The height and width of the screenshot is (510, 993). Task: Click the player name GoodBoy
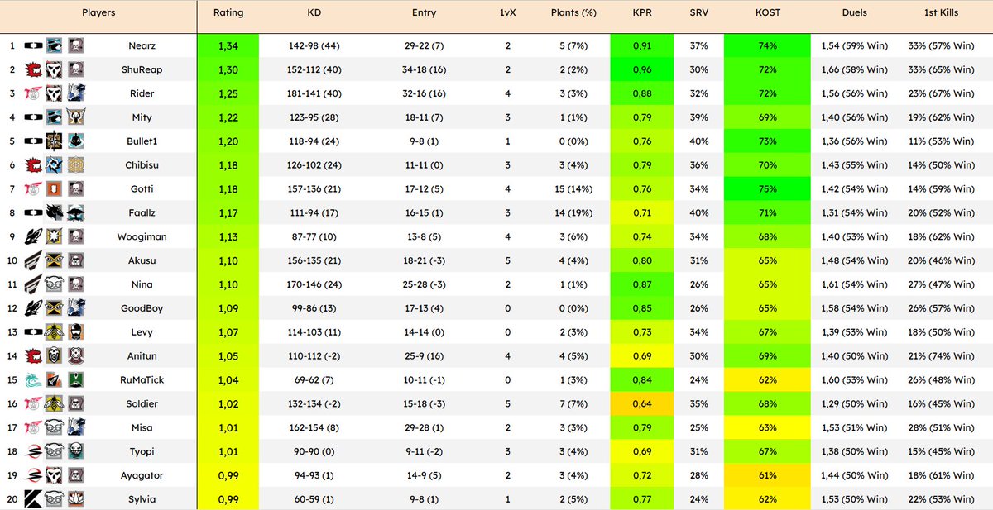point(142,308)
